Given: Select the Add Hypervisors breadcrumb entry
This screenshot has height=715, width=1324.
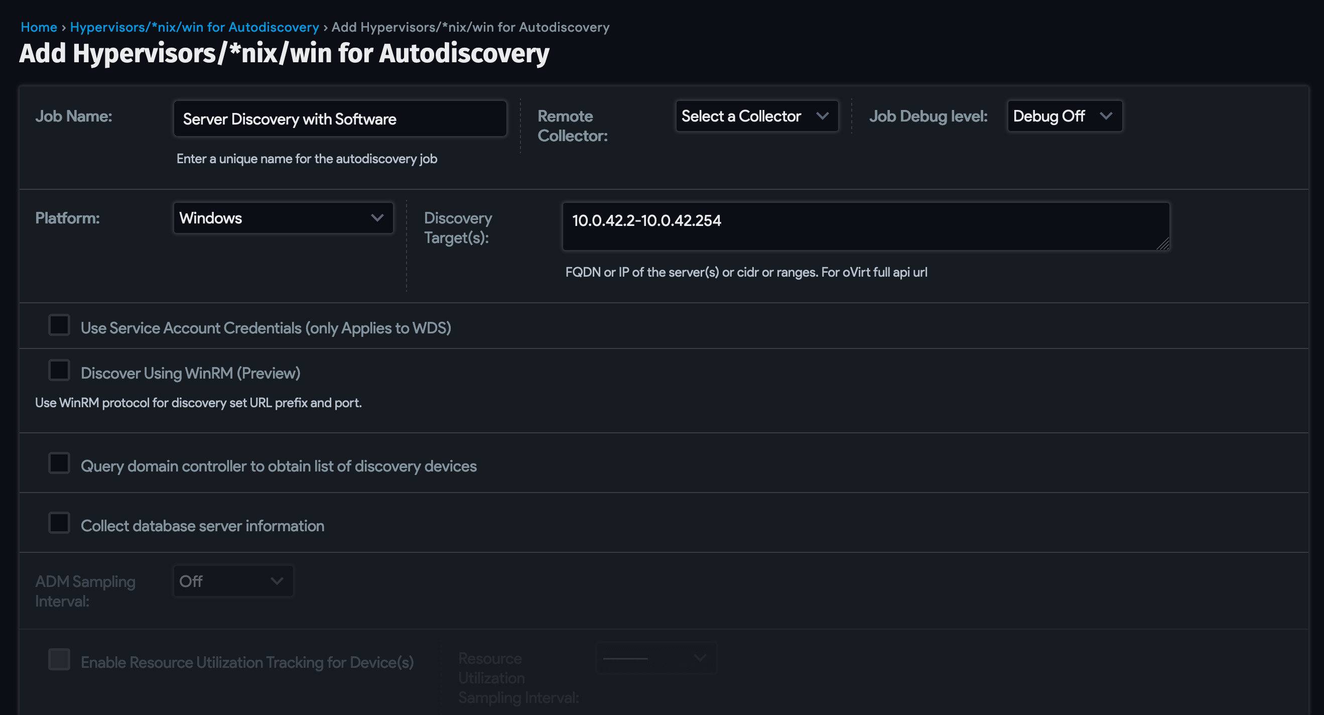Looking at the screenshot, I should [x=470, y=27].
